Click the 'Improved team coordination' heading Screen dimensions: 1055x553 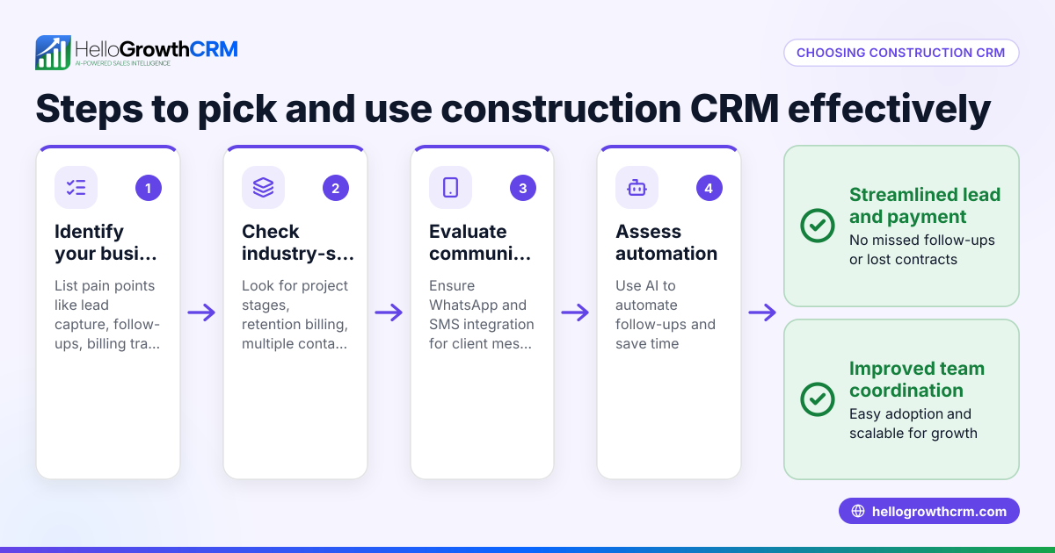[917, 379]
